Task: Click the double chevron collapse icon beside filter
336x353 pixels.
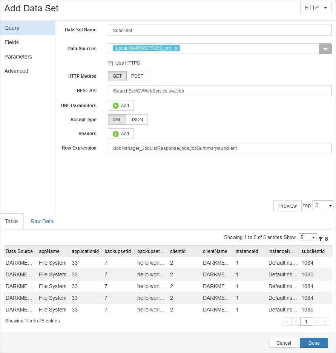Action: [326, 238]
